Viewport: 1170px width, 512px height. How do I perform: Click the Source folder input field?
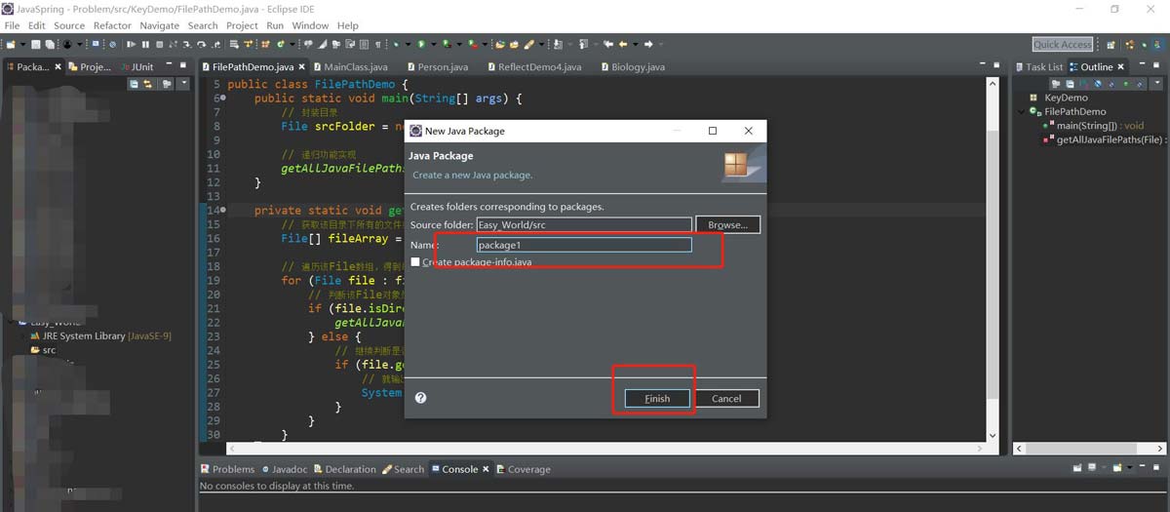click(x=583, y=224)
